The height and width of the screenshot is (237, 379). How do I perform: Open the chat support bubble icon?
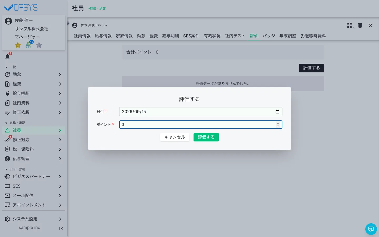371,229
